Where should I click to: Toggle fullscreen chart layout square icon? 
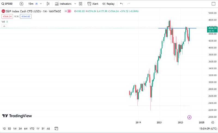[213, 4]
